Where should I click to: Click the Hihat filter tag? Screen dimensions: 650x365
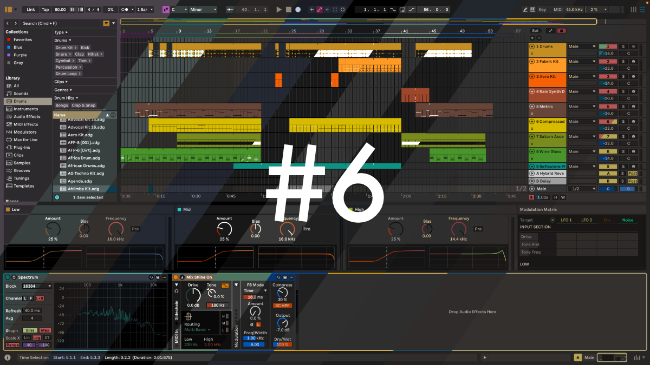pos(95,54)
